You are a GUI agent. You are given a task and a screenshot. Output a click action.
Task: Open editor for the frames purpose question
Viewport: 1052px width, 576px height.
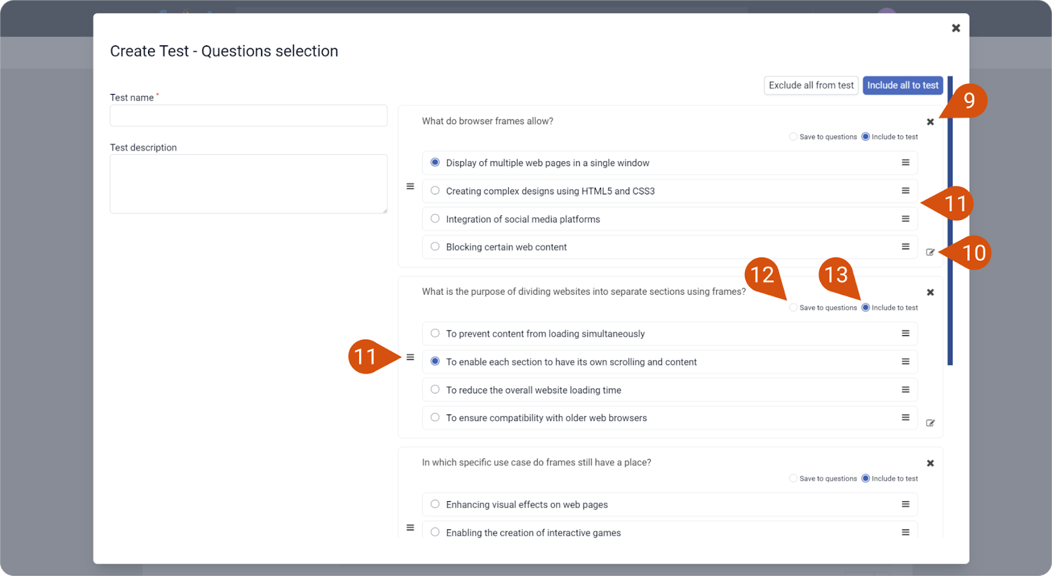(x=930, y=423)
